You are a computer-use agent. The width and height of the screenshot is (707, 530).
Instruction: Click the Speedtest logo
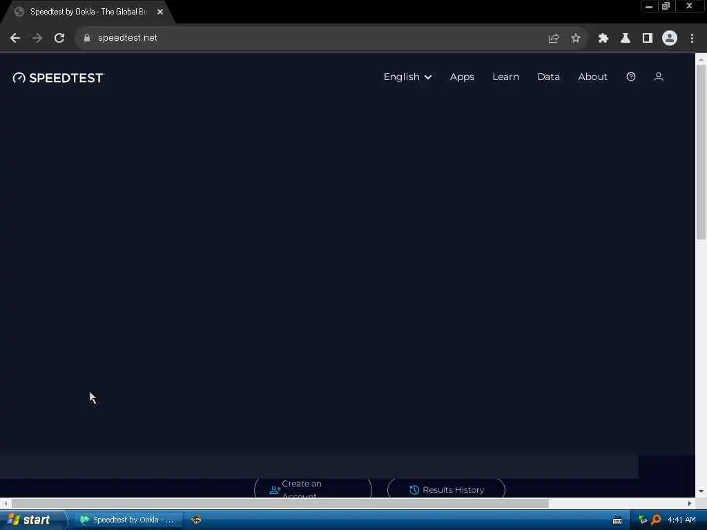pos(59,78)
